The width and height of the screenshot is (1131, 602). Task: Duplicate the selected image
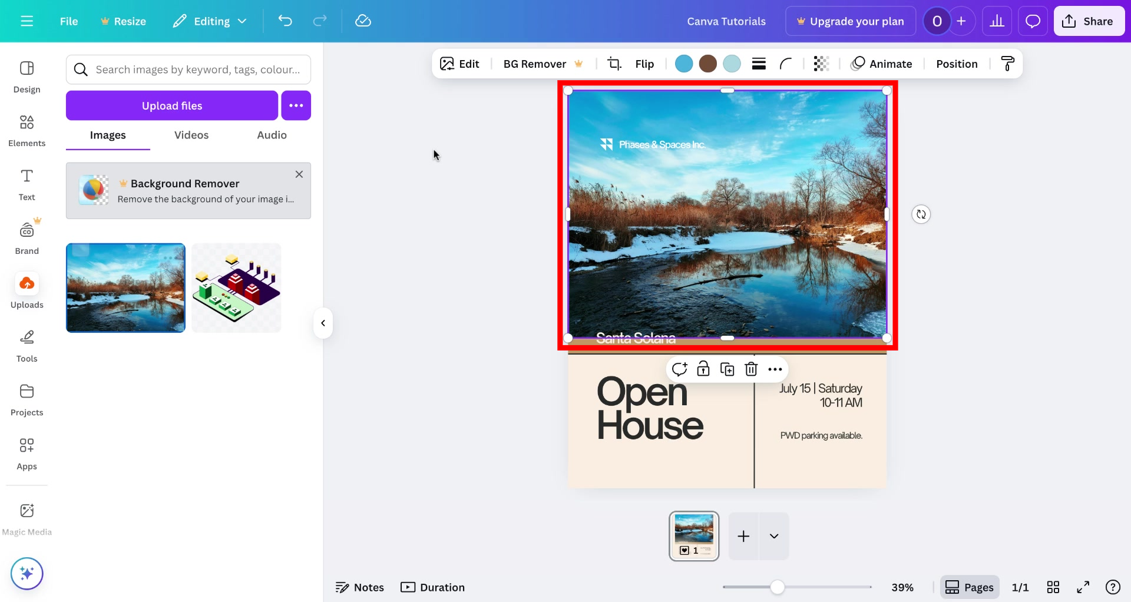click(727, 369)
